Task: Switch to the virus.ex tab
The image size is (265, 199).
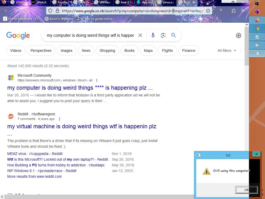Action: point(165,2)
